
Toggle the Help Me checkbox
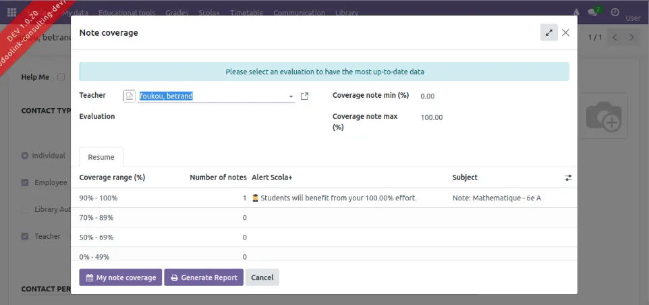[x=61, y=77]
